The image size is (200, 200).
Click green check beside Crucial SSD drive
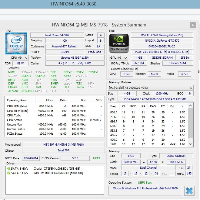pos(9,168)
